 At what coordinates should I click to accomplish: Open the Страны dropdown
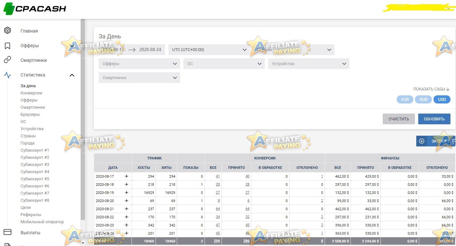(x=294, y=50)
